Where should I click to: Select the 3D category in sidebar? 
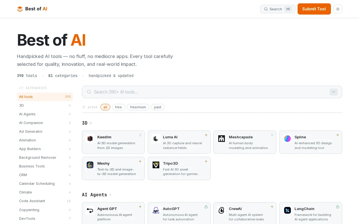[x=45, y=106]
